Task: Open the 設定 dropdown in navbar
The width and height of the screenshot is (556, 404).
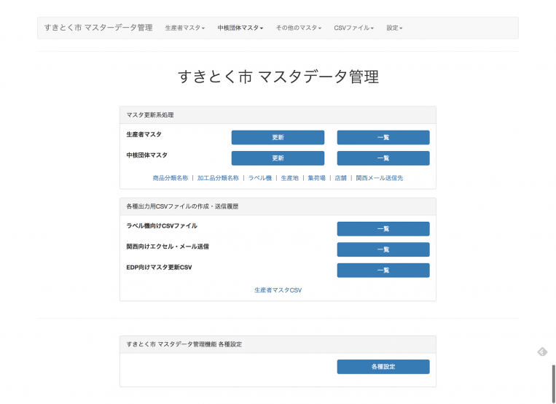Action: 394,28
